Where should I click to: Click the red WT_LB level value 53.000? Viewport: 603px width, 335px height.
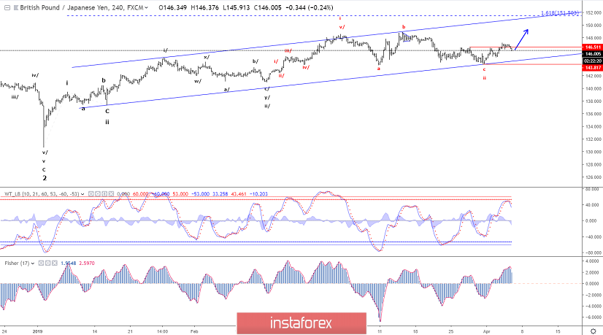(180, 194)
